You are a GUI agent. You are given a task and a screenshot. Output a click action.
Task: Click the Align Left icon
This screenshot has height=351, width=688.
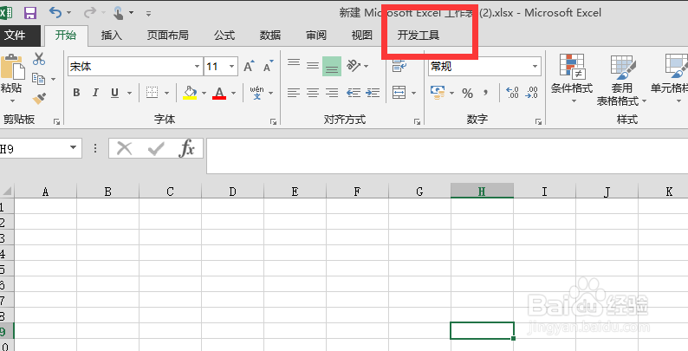coord(294,93)
